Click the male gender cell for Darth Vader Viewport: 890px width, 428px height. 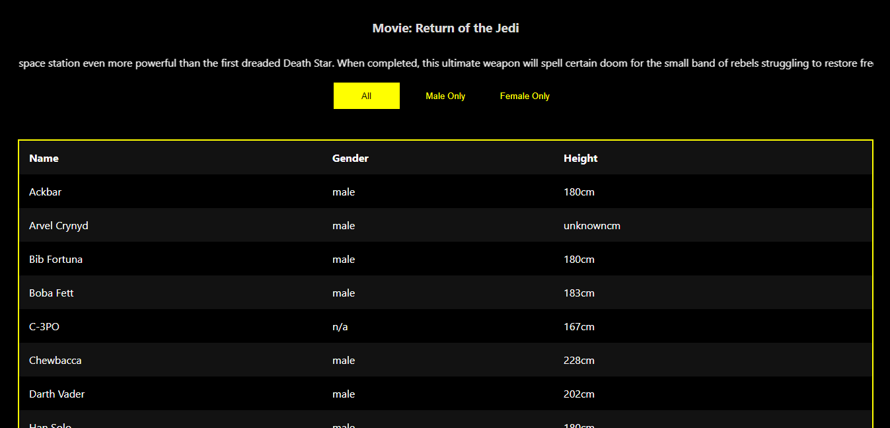(x=344, y=394)
